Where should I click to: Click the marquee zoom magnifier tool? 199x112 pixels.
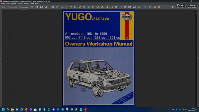155,7
